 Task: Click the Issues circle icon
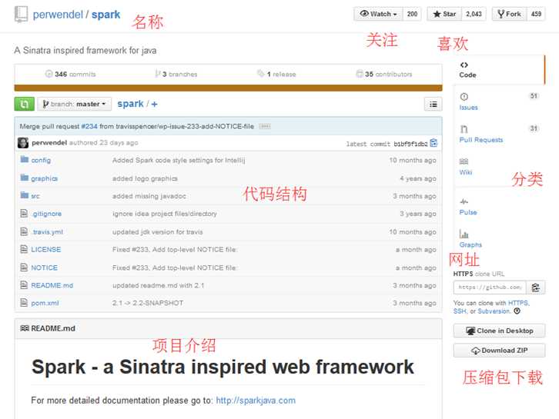coord(464,96)
